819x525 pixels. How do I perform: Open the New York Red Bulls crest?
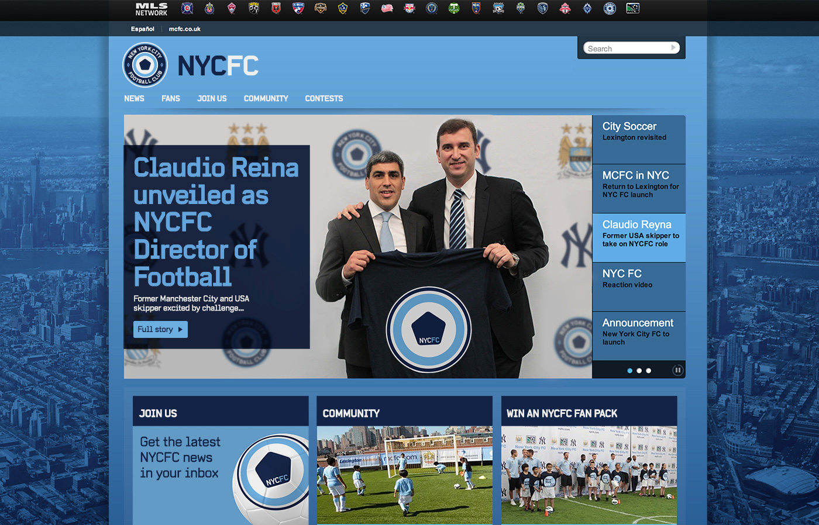[x=409, y=8]
